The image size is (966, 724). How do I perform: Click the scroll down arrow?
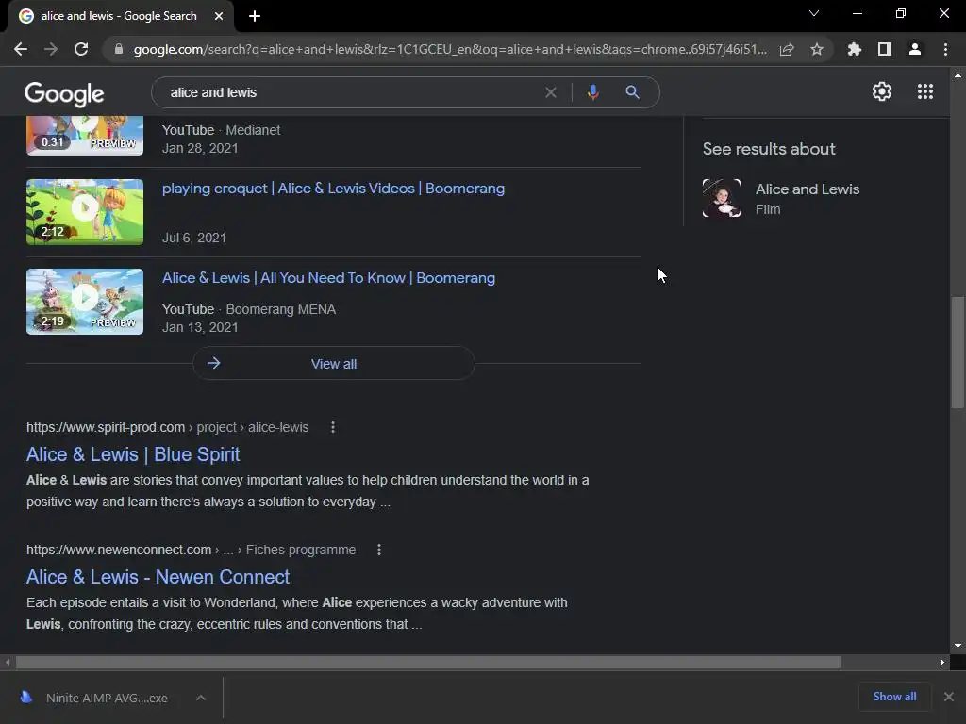[x=958, y=646]
